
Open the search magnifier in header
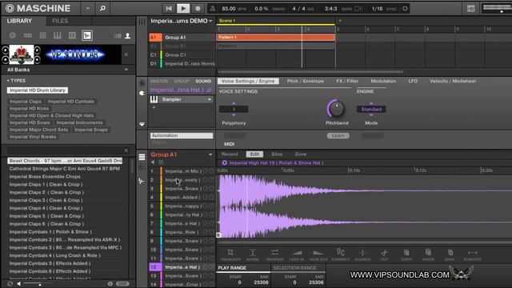[x=102, y=8]
